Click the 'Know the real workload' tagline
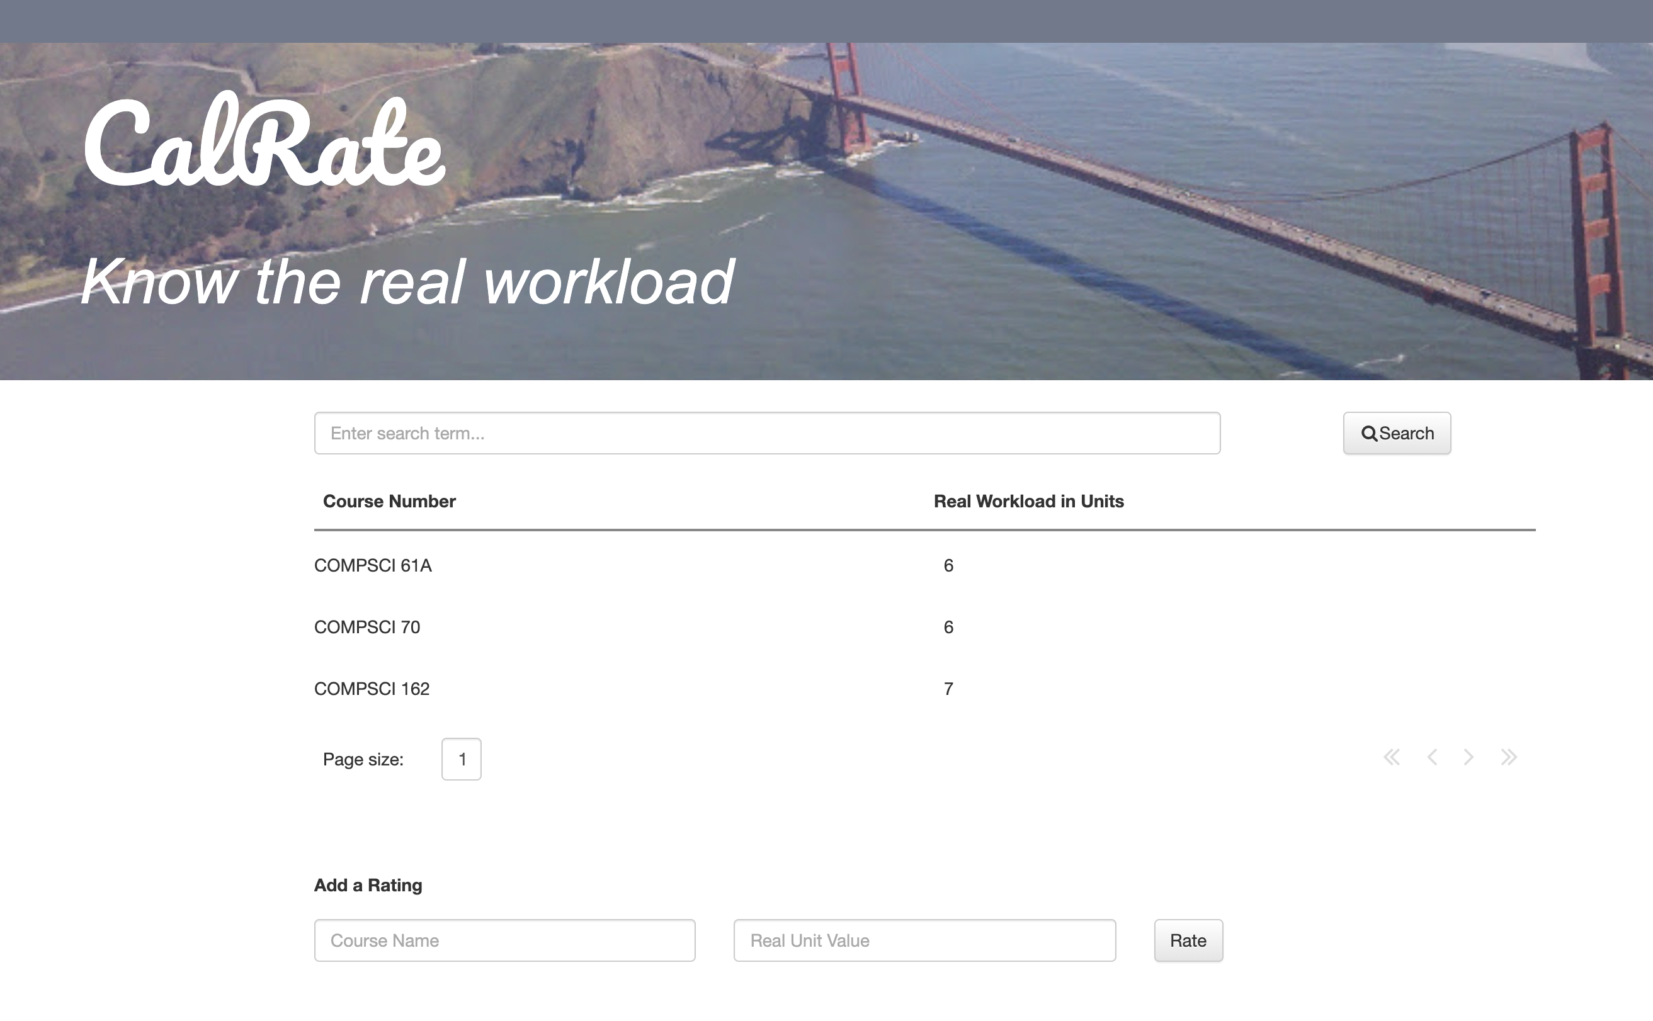The height and width of the screenshot is (1021, 1653). (x=407, y=282)
